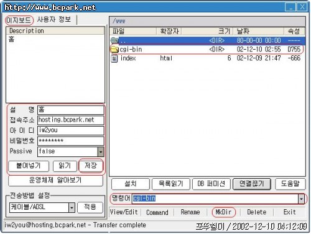Viewport: 311px width, 234px height.
Task: Click Command in the bottom menu
Action: [x=157, y=212]
